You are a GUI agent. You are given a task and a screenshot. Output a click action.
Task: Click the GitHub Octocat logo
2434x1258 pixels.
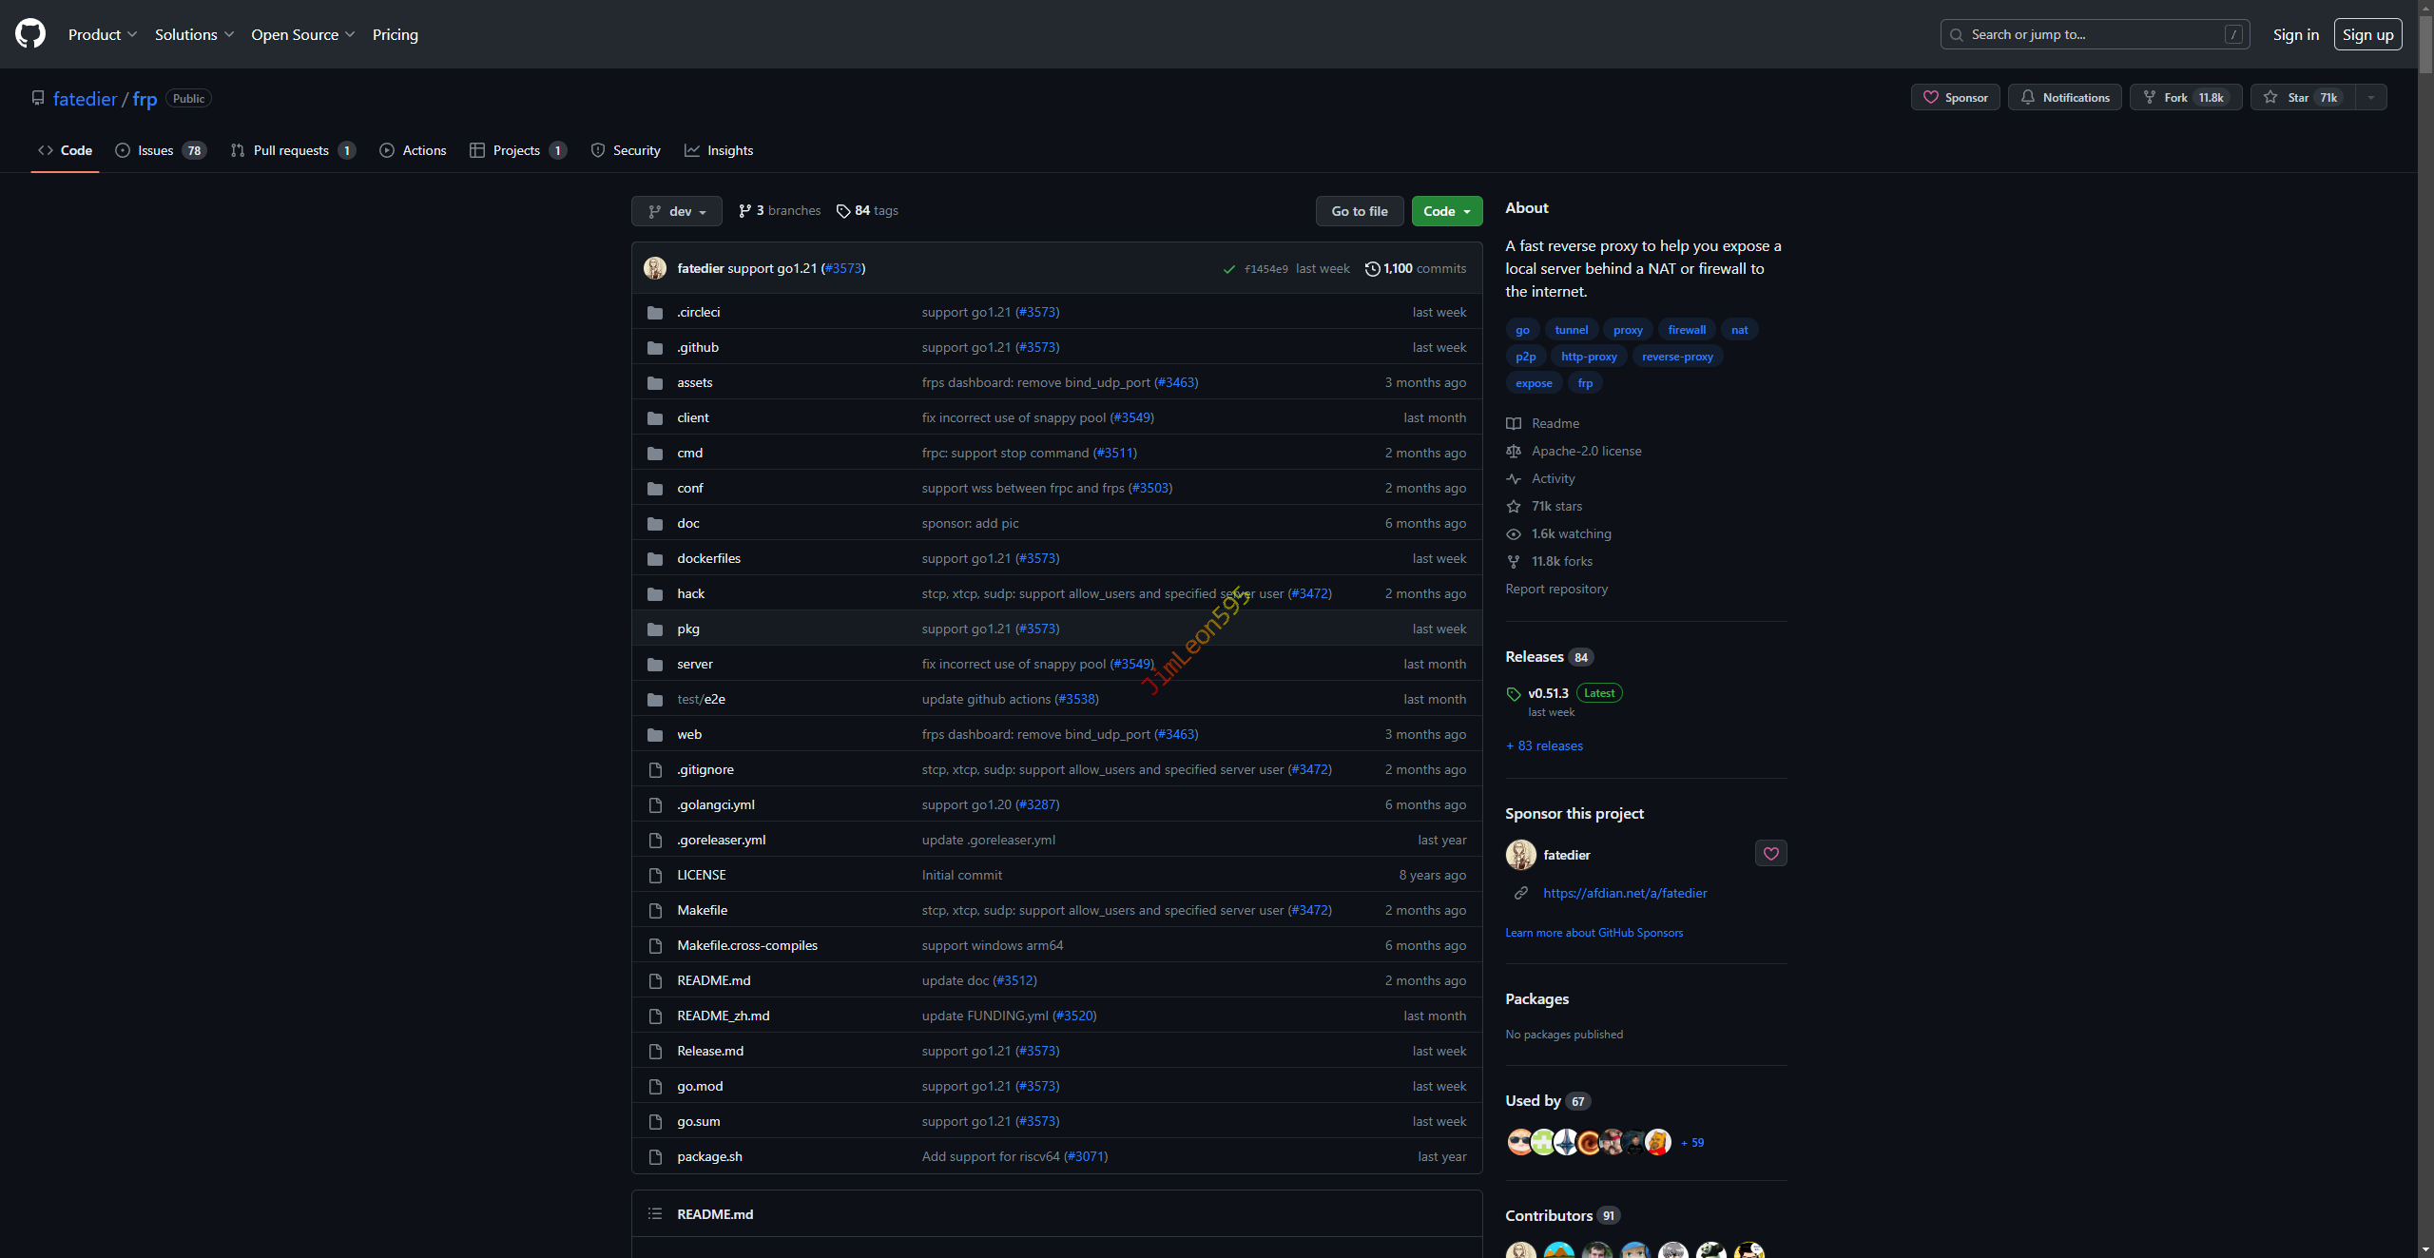click(x=30, y=34)
